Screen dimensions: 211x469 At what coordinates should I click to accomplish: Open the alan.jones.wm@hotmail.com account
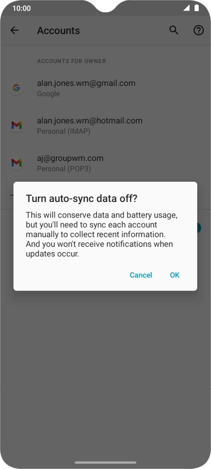tap(106, 125)
